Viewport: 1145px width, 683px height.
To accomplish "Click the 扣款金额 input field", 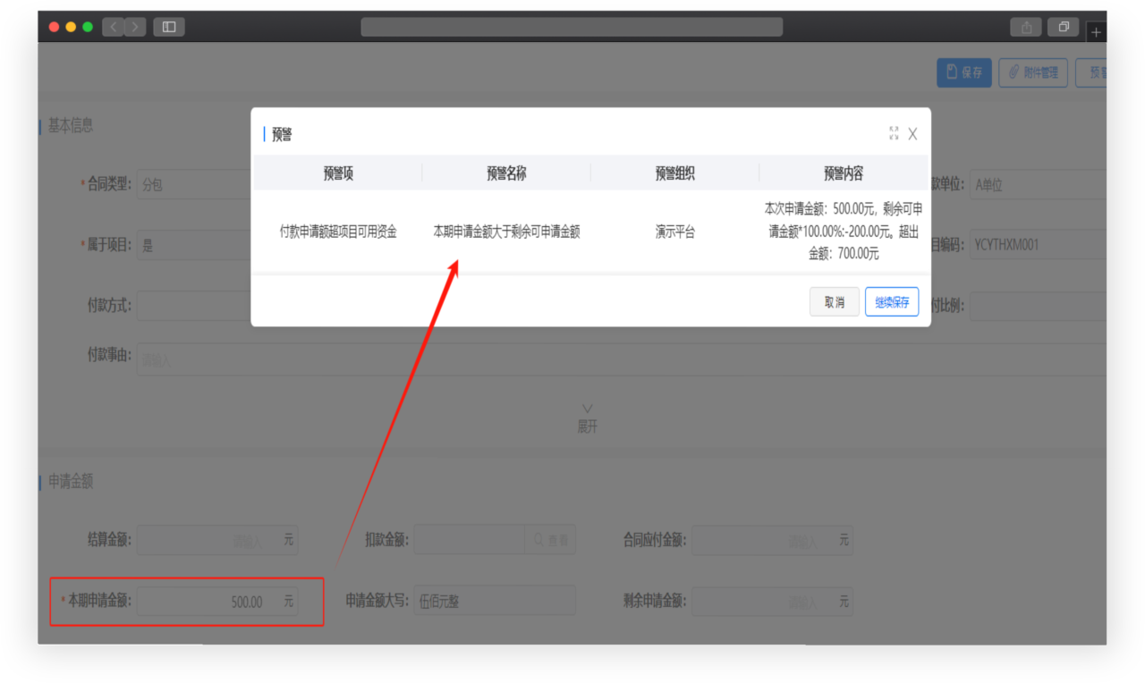I will 470,540.
